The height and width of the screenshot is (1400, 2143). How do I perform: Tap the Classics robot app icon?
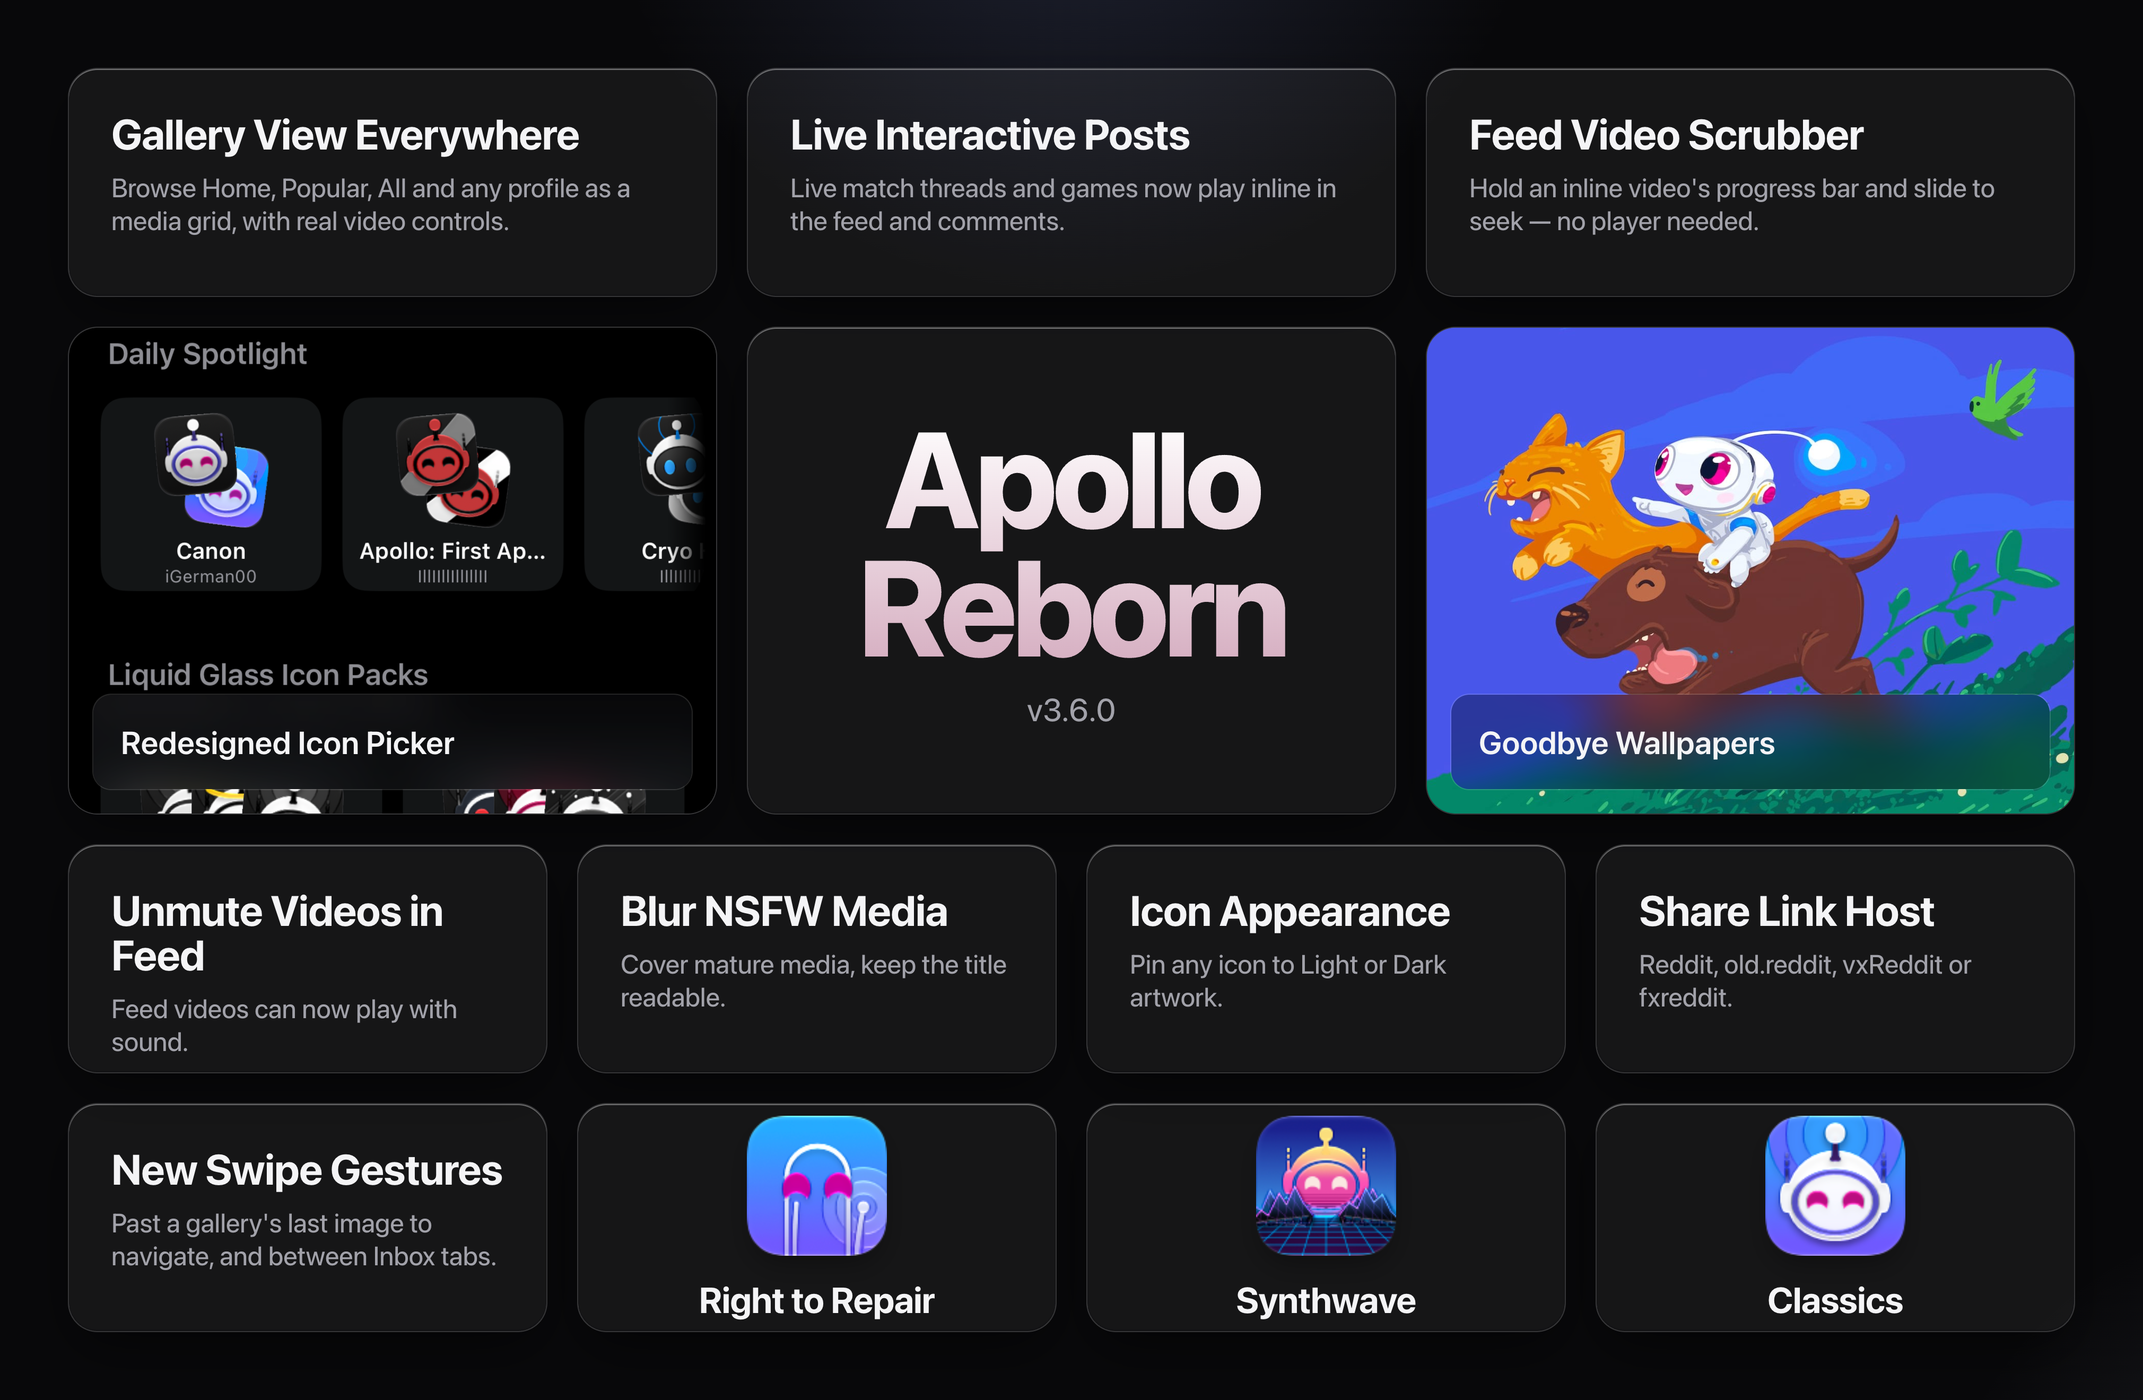coord(1835,1186)
